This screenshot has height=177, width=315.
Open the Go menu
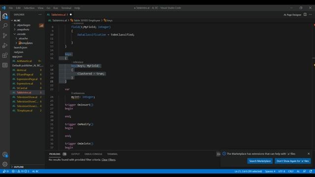[48, 8]
